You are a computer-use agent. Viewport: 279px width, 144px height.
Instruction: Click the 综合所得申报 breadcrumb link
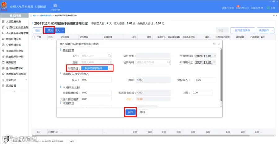pyautogui.click(x=45, y=16)
